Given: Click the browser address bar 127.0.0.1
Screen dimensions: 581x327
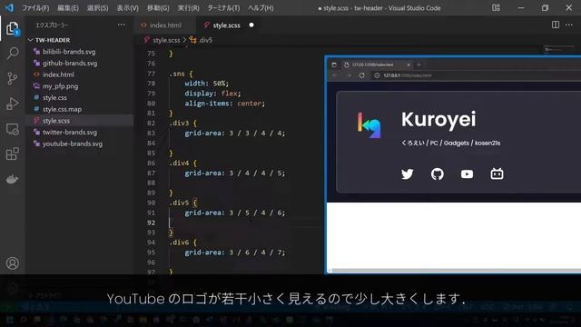Looking at the screenshot, I should click(408, 75).
